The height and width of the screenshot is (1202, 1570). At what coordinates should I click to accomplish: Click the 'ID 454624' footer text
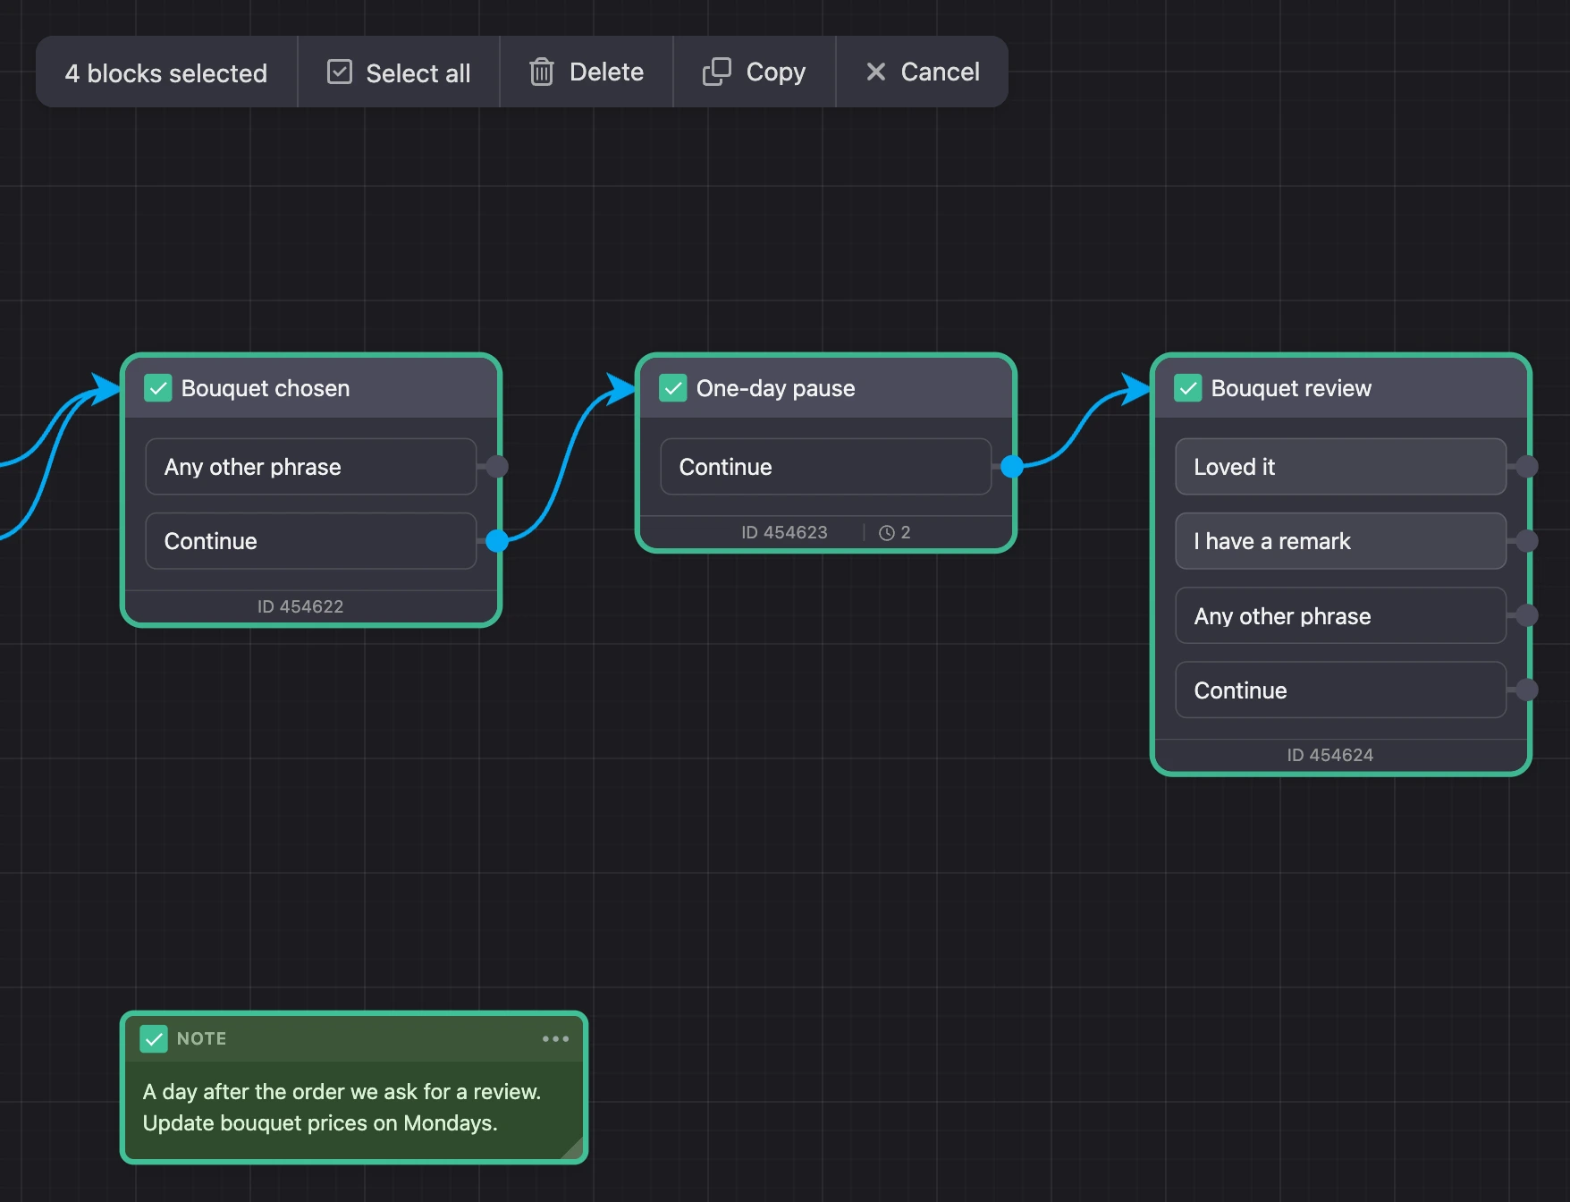1330,755
